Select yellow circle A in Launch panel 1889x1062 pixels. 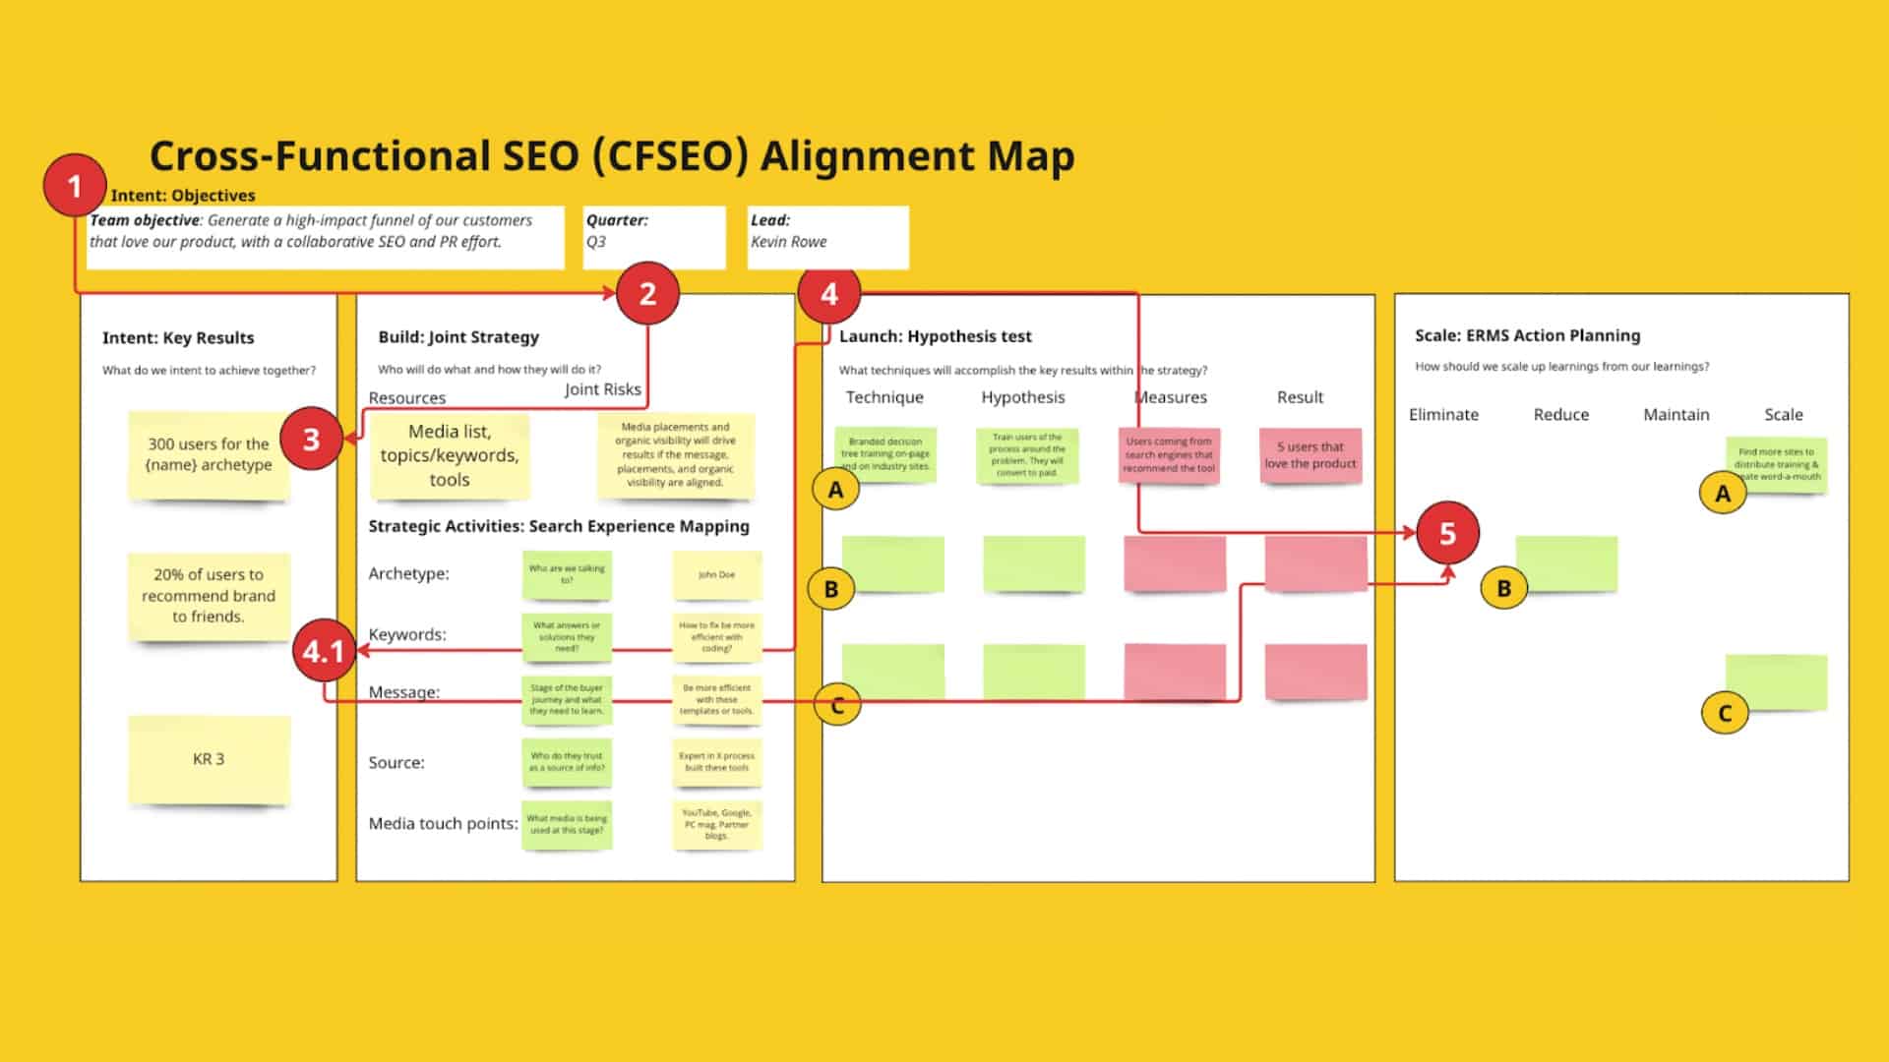pyautogui.click(x=835, y=490)
